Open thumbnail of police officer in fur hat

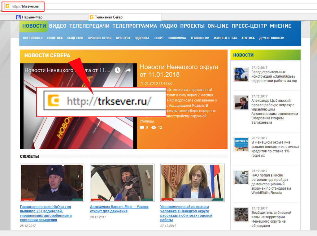click(x=52, y=183)
